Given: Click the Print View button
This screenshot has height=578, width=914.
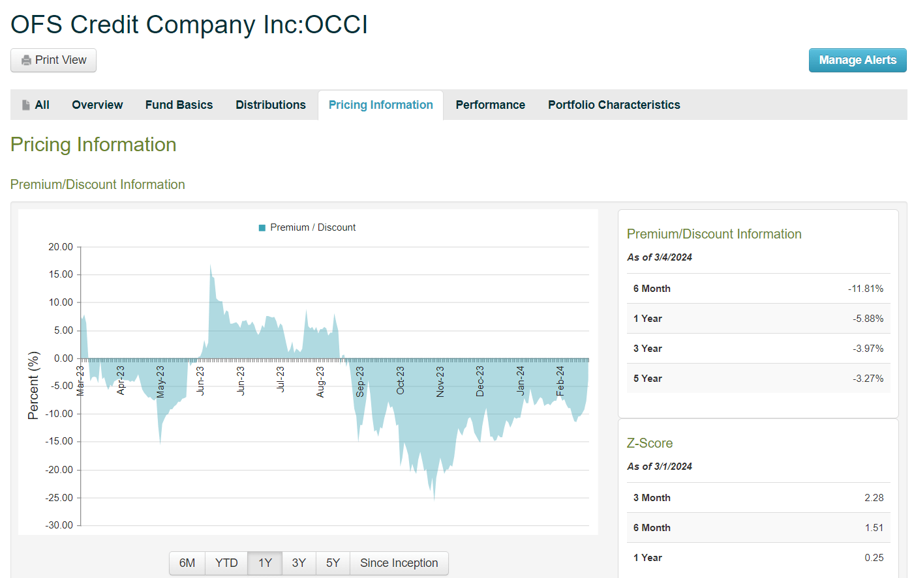Looking at the screenshot, I should click(x=53, y=59).
